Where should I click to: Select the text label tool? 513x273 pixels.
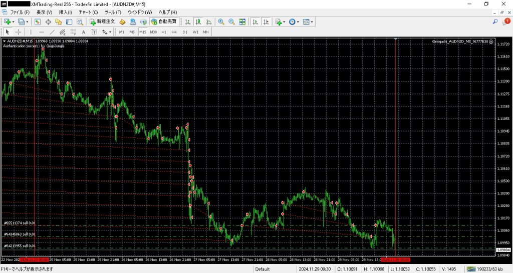[83, 32]
